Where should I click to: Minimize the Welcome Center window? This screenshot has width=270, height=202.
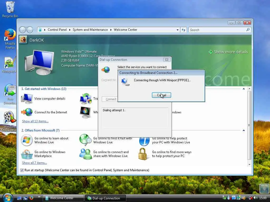(x=232, y=23)
